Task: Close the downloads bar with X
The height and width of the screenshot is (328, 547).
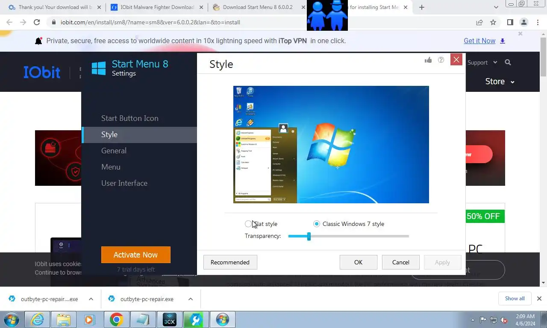Action: click(539, 299)
